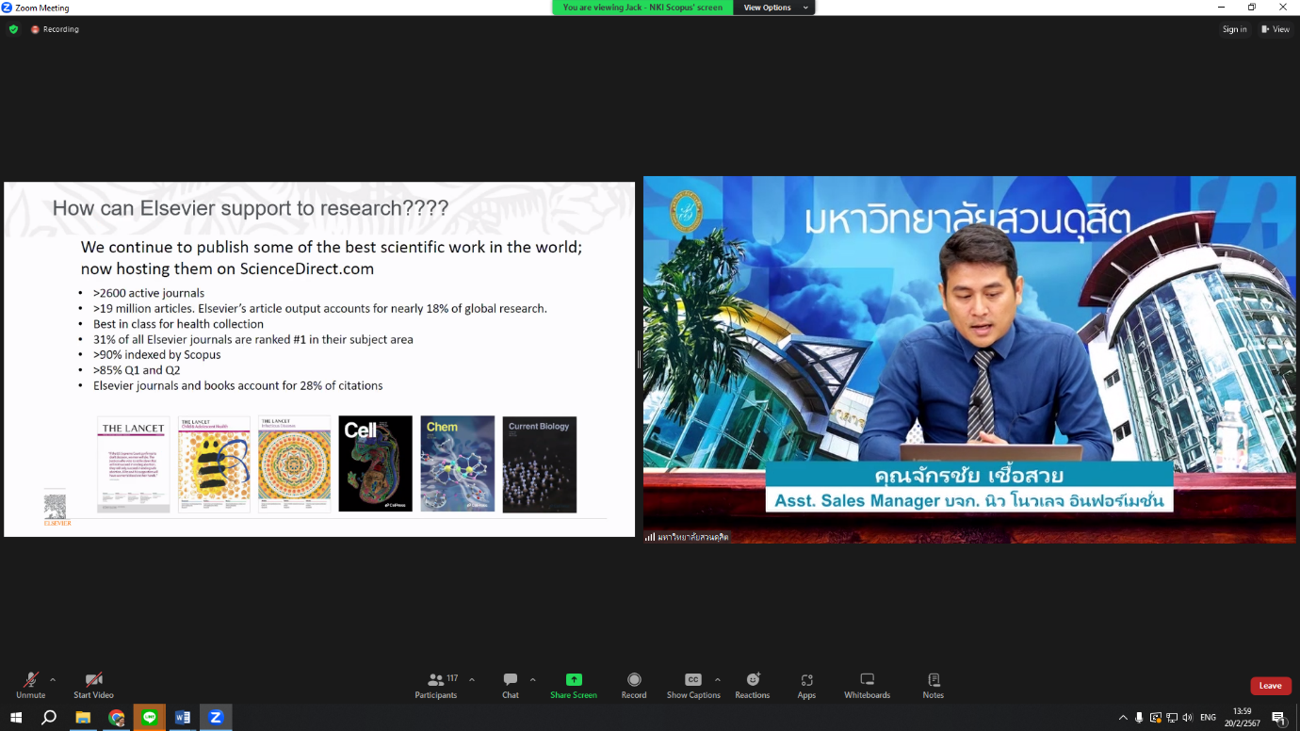
Task: Expand the arrow next to Participants
Action: pyautogui.click(x=472, y=679)
